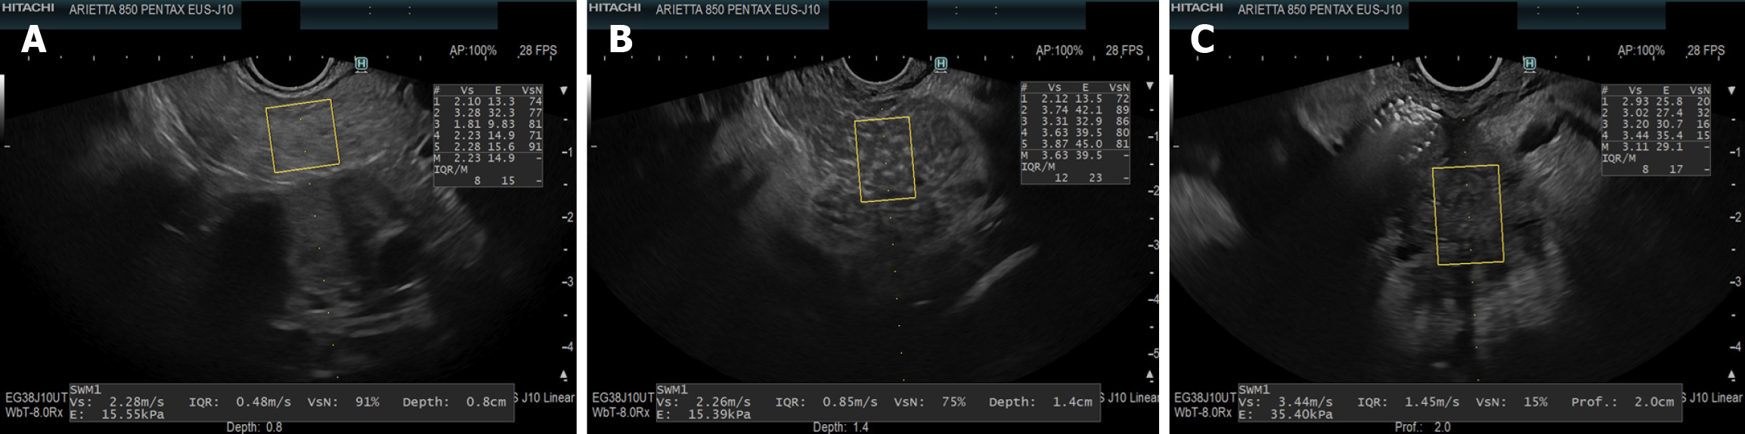Click the up triangle marker in panel C
The height and width of the screenshot is (434, 1745).
(1732, 374)
